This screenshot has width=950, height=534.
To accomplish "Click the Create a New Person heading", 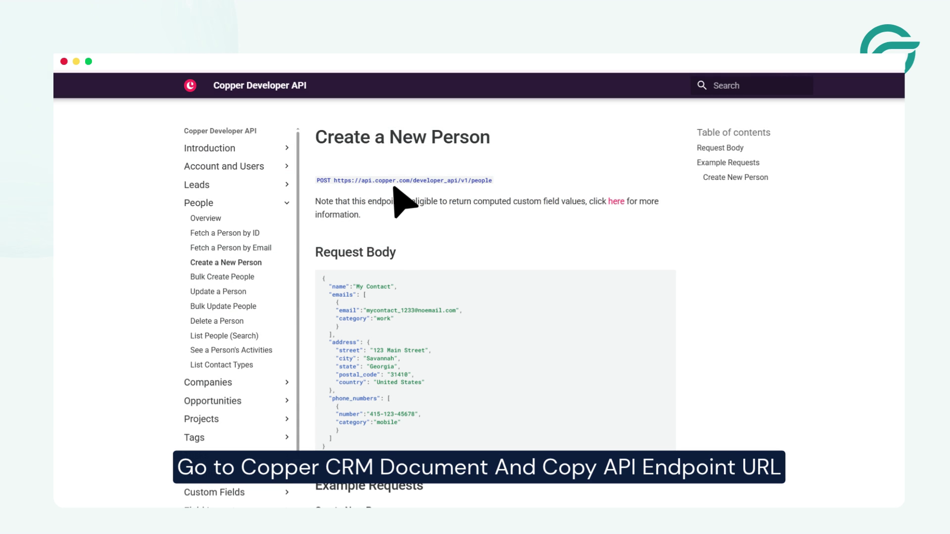I will click(402, 137).
